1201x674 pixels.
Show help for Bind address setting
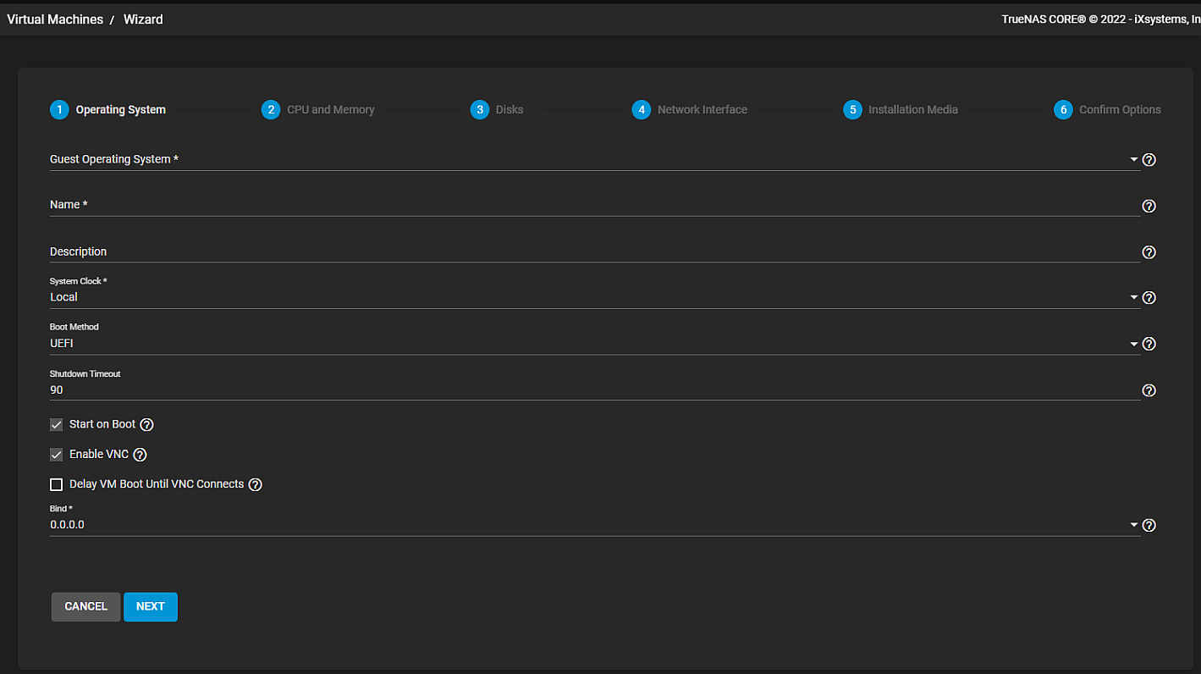tap(1149, 526)
